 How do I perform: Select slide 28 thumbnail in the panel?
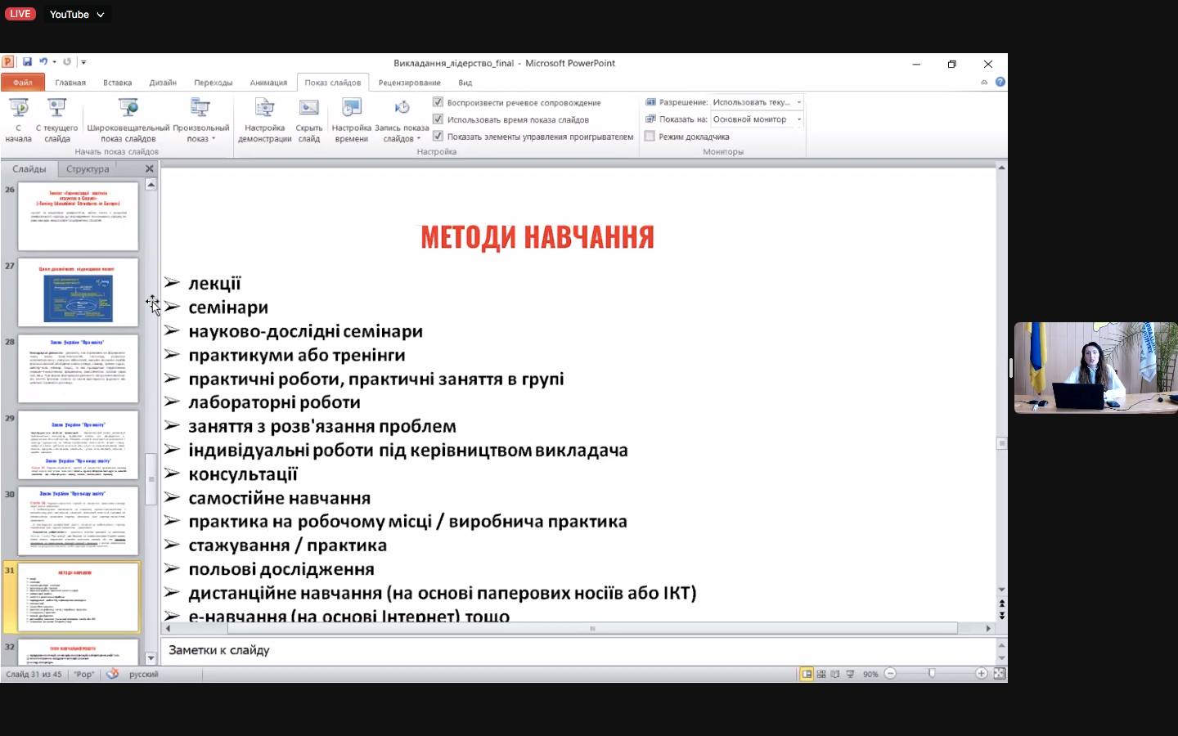pos(78,369)
